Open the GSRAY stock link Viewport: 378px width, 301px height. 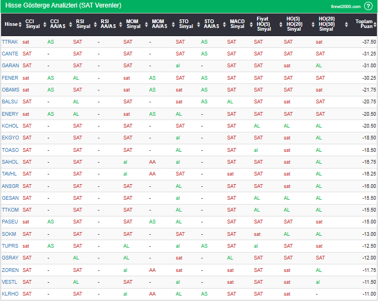click(x=10, y=258)
